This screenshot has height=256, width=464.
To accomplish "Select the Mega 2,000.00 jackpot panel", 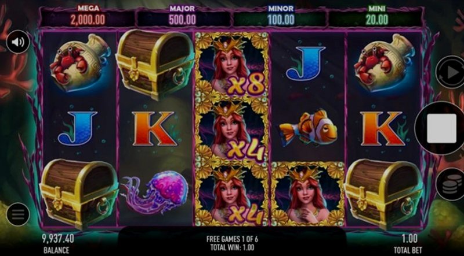I will pos(88,16).
